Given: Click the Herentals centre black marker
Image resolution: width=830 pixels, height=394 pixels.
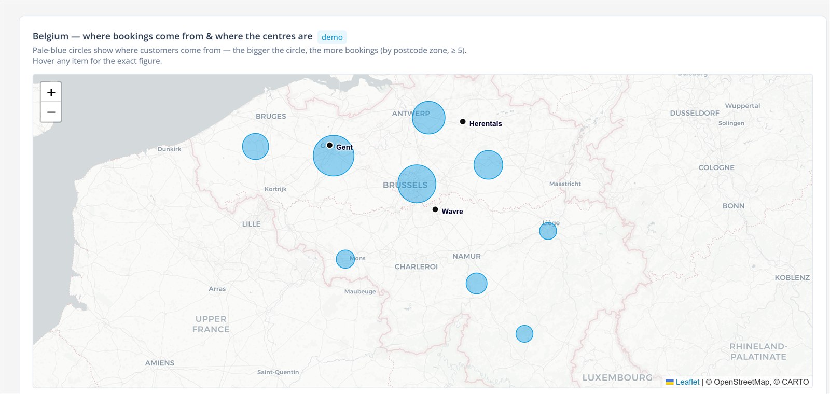Looking at the screenshot, I should click(463, 122).
